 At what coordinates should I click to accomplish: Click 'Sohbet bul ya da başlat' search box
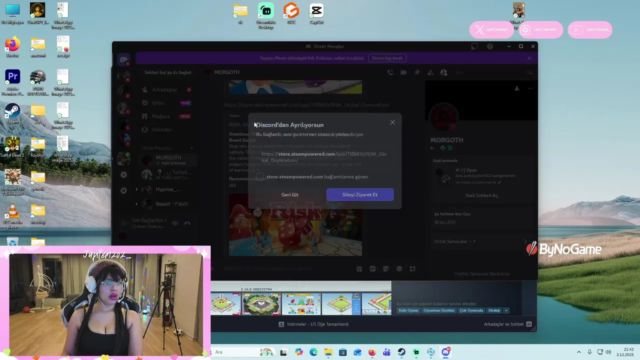(x=167, y=72)
